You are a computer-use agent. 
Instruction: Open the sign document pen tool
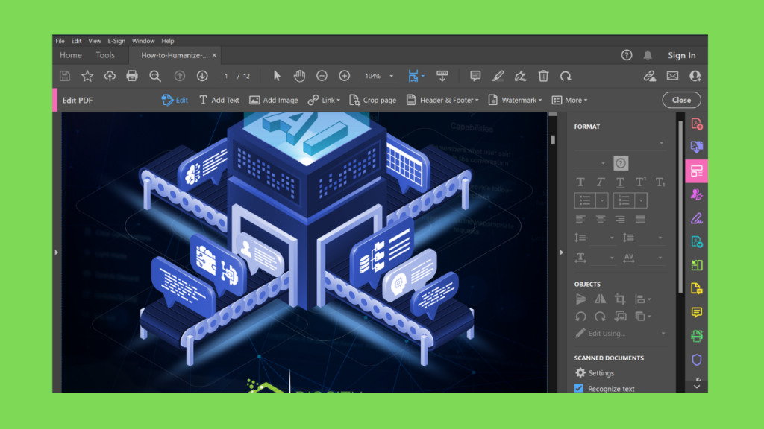point(520,76)
